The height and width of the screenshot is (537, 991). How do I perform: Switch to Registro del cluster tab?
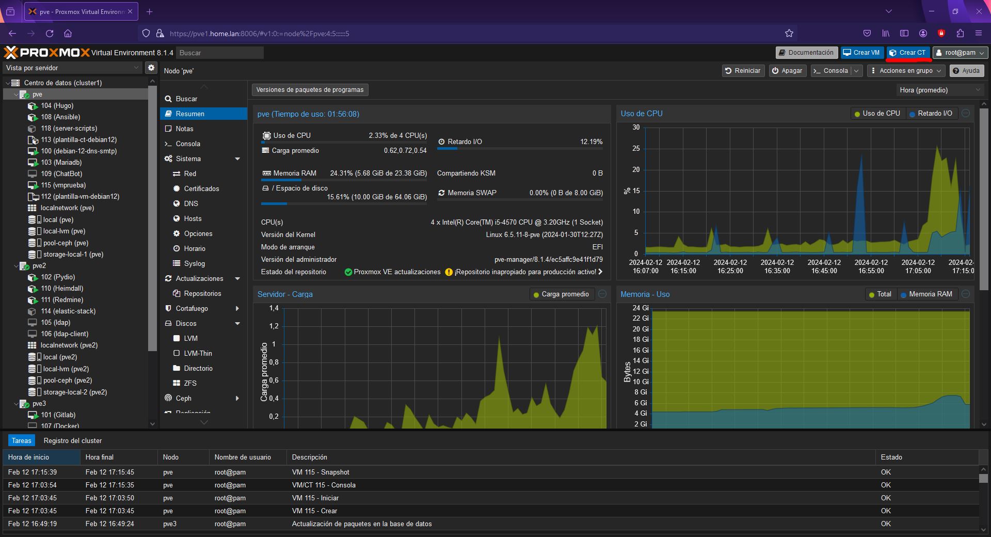pyautogui.click(x=73, y=440)
